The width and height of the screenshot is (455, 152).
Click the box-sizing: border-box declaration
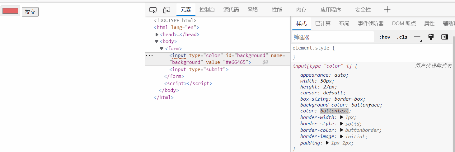pyautogui.click(x=333, y=99)
